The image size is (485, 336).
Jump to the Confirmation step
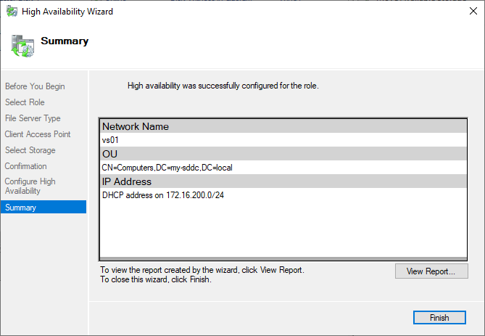(25, 166)
